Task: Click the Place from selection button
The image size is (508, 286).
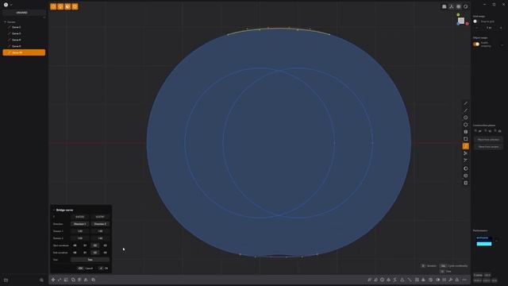Action: click(488, 140)
